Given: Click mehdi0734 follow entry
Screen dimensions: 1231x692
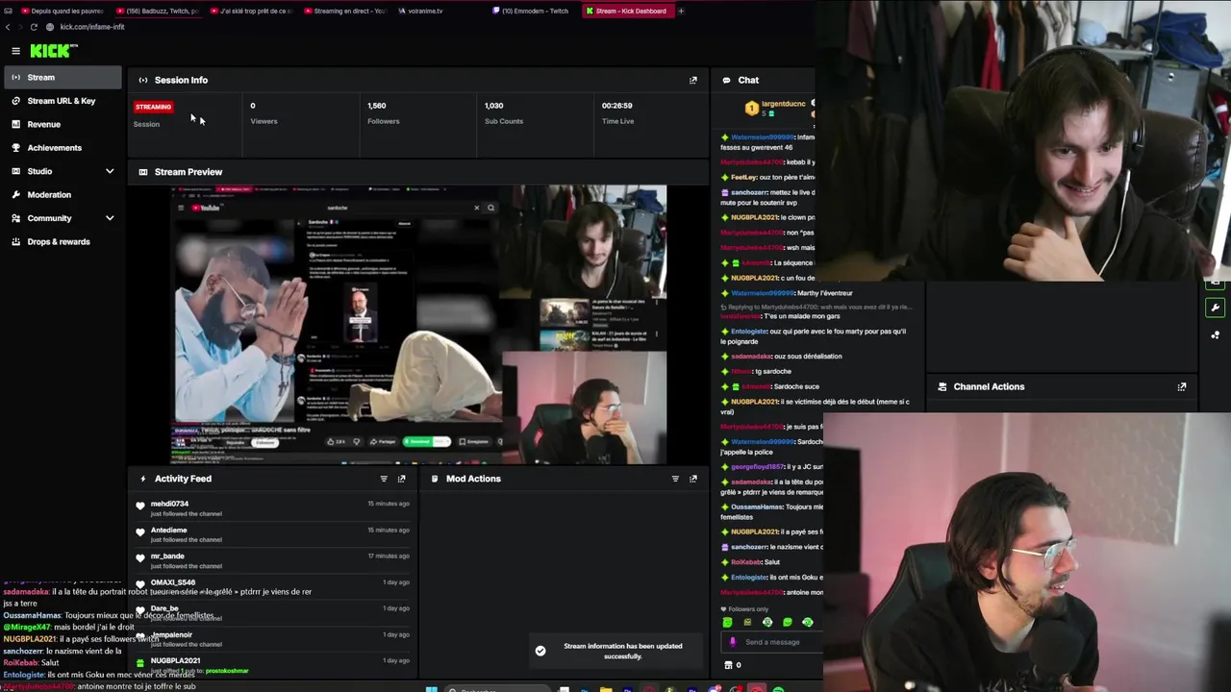Looking at the screenshot, I should 273,508.
